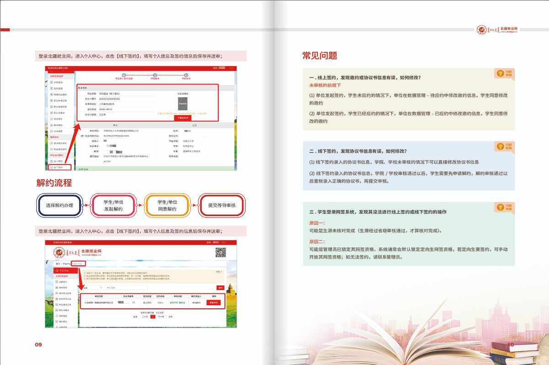This screenshot has width=549, height=365.
Task: Click lightbulb badge on third FAQ card
Action: click(x=504, y=207)
